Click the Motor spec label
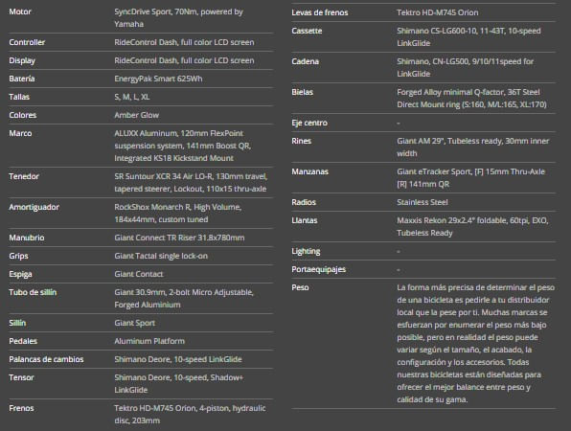 20,11
